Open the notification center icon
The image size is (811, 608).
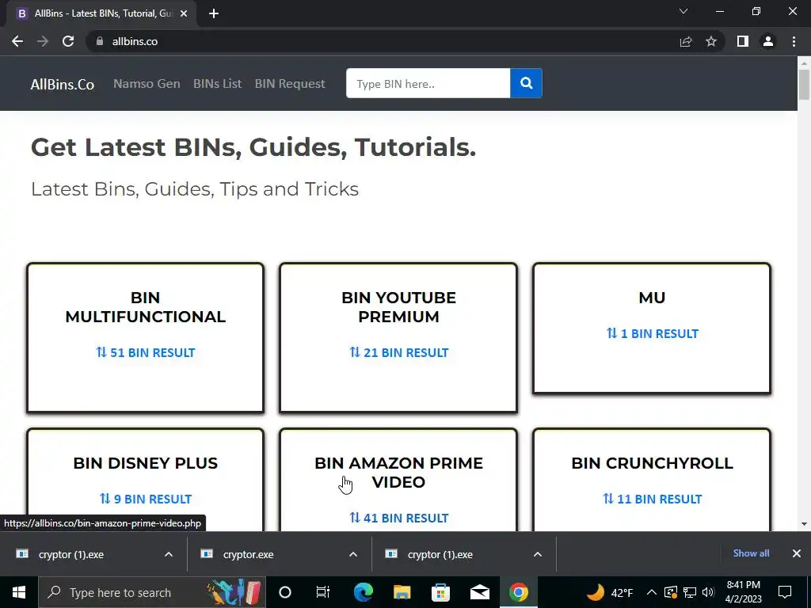[785, 592]
